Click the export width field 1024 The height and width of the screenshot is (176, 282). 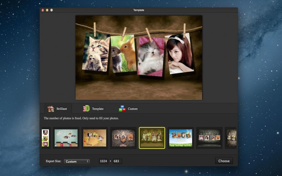103,161
